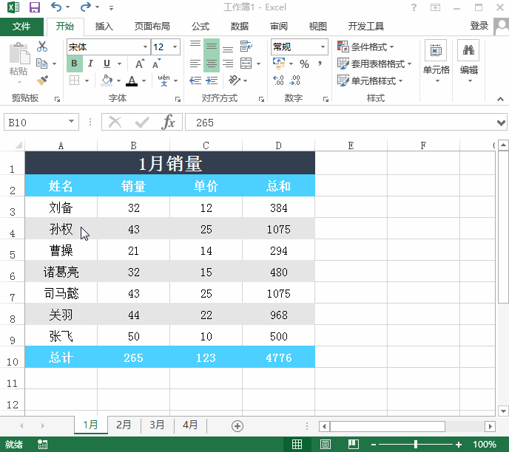
Task: Click the text orientation icon
Action: [x=235, y=80]
